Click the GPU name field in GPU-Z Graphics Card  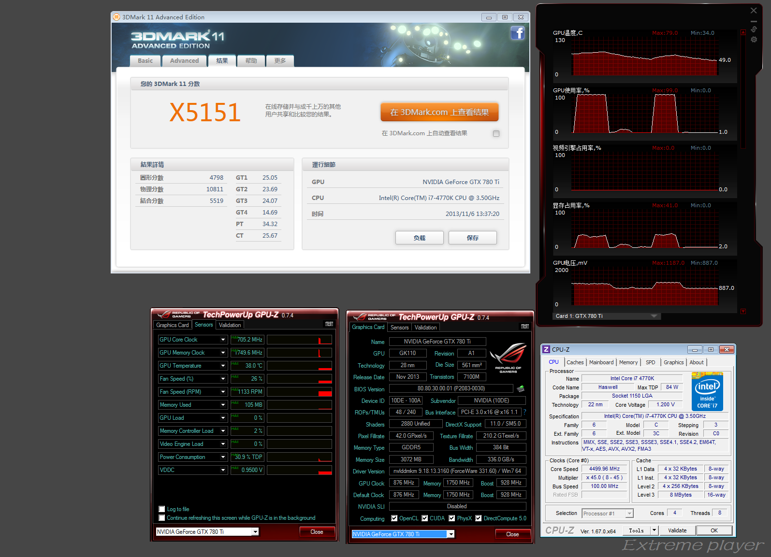437,342
